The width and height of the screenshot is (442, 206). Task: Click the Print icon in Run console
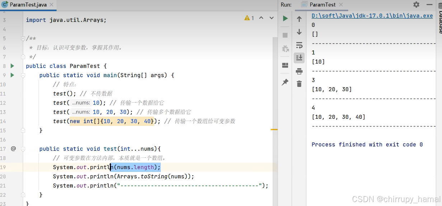point(299,71)
